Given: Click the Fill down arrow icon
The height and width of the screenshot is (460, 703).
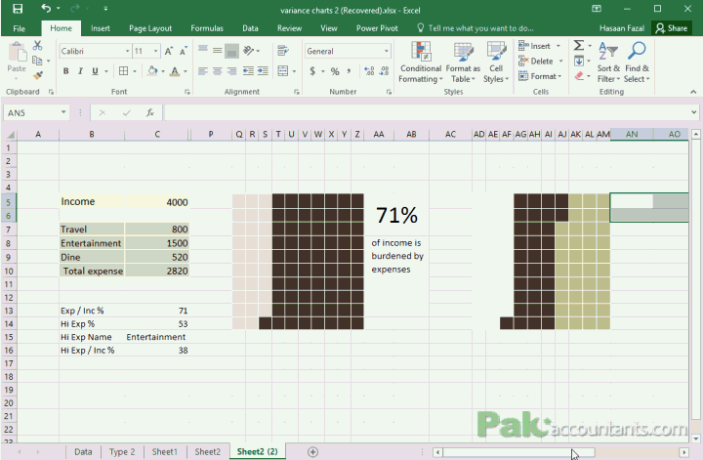Looking at the screenshot, I should point(579,61).
